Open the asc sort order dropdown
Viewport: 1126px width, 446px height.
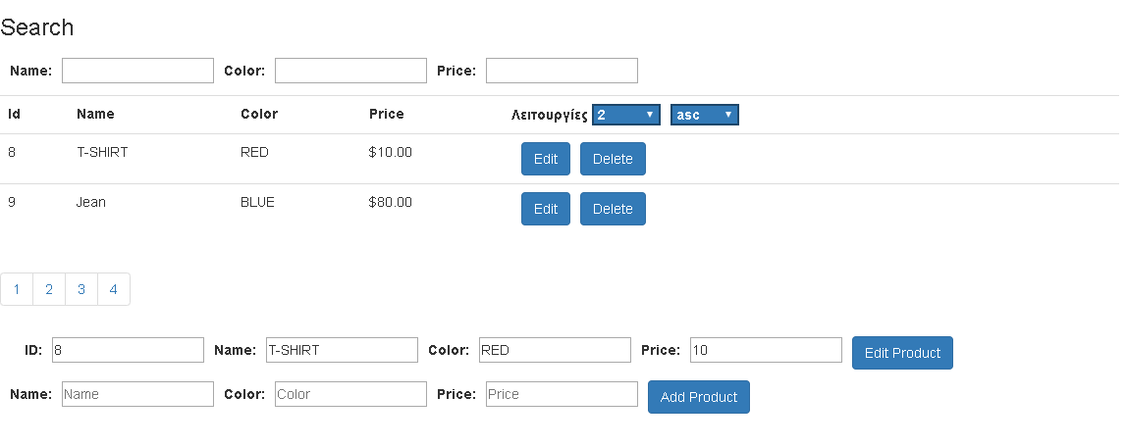[x=705, y=115]
